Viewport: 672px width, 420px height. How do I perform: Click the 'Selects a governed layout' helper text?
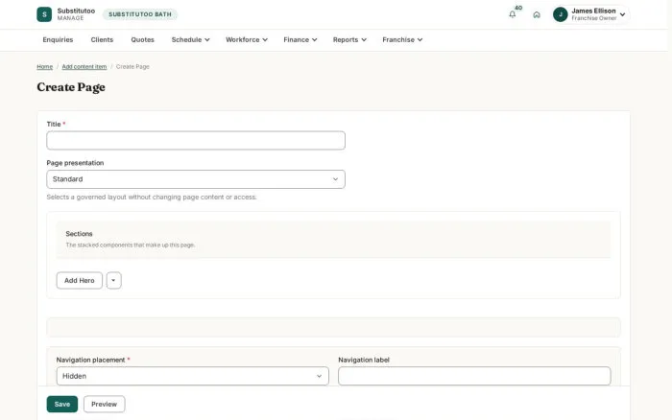[x=152, y=197]
